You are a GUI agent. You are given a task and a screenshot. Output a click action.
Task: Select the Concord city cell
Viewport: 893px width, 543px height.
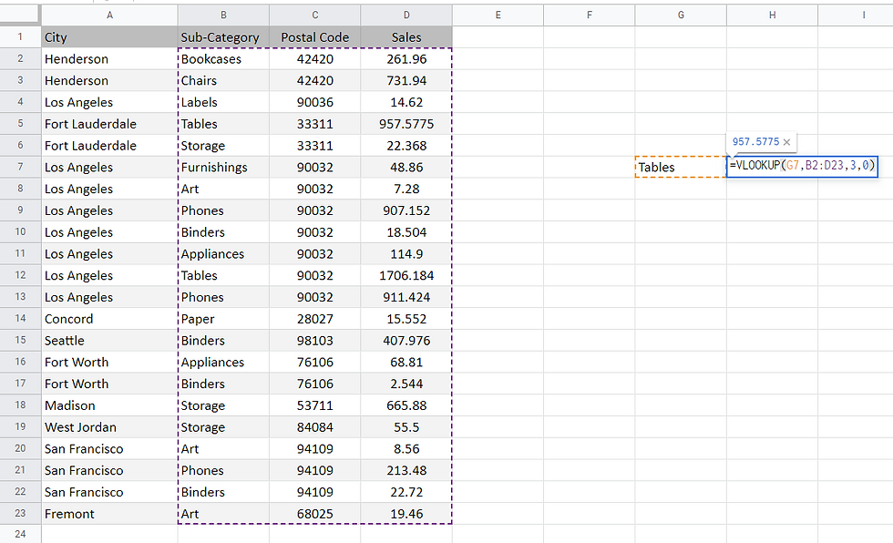(x=109, y=319)
